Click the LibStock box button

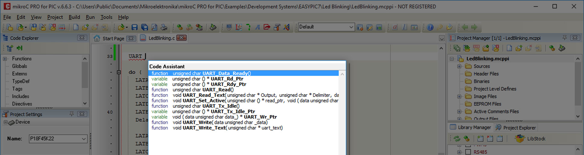(x=530, y=138)
